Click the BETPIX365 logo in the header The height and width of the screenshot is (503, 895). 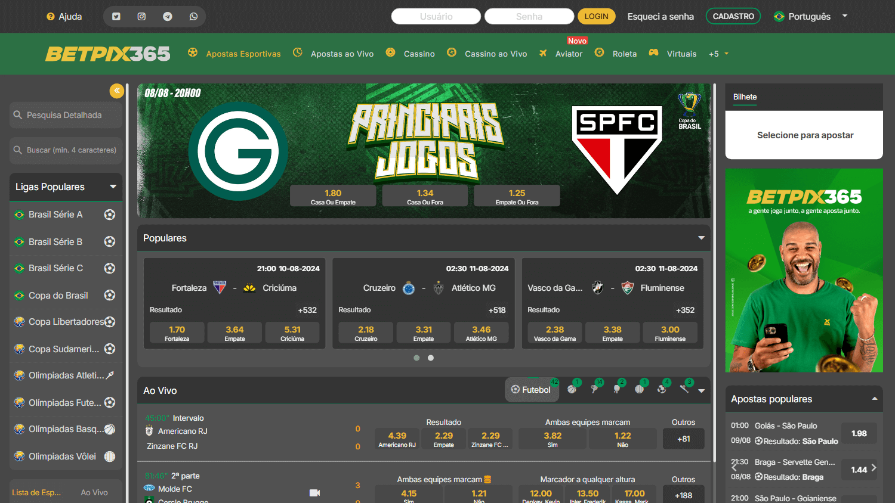coord(108,54)
